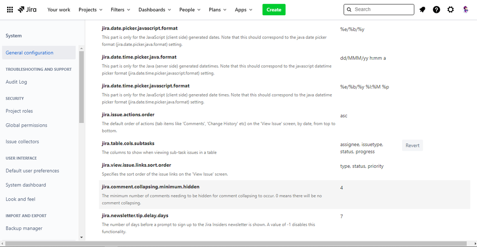This screenshot has width=477, height=247.
Task: Open the help question mark icon
Action: (x=436, y=10)
